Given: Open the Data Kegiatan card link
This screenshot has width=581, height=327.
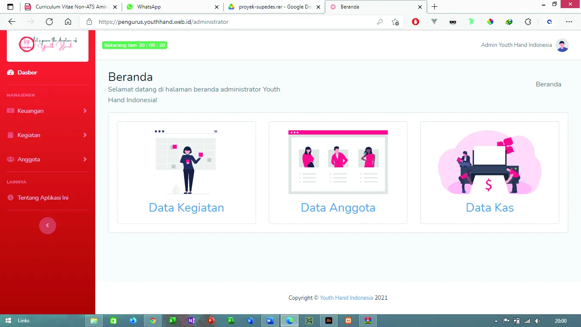Looking at the screenshot, I should tap(186, 208).
